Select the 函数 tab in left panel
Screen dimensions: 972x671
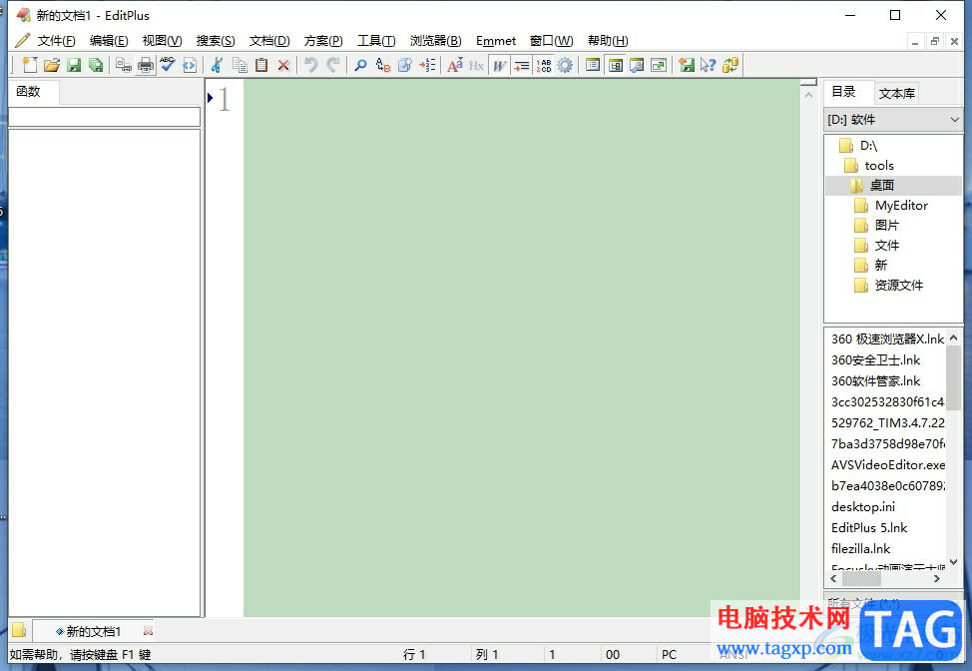point(29,91)
